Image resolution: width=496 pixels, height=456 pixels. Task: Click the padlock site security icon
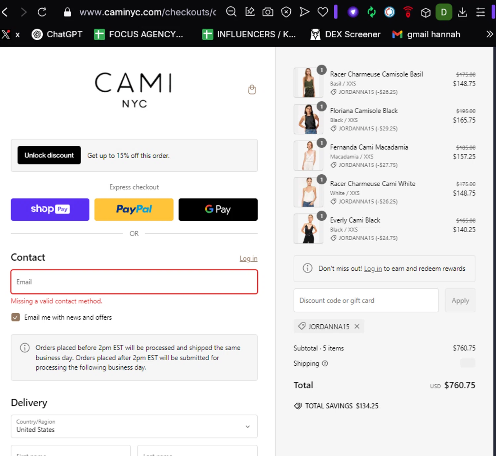[x=67, y=12]
